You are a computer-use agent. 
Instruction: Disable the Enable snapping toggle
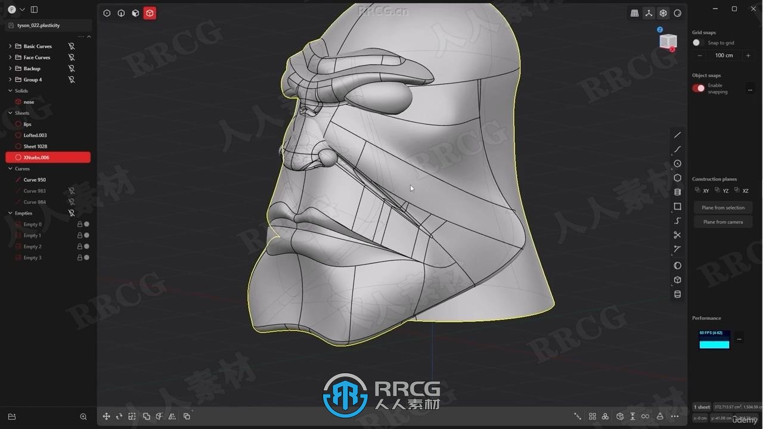(699, 88)
